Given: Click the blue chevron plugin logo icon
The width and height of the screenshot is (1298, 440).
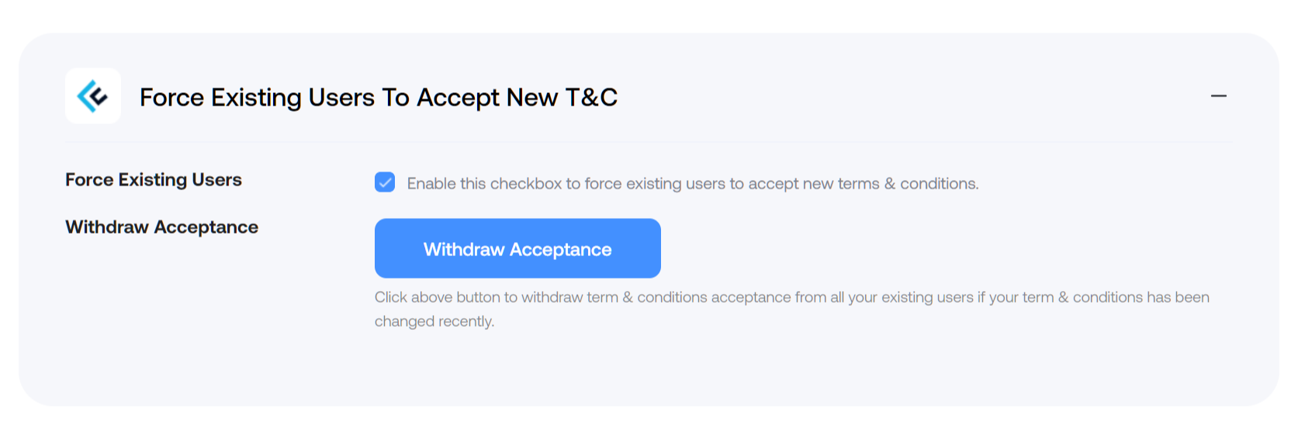Looking at the screenshot, I should click(92, 96).
